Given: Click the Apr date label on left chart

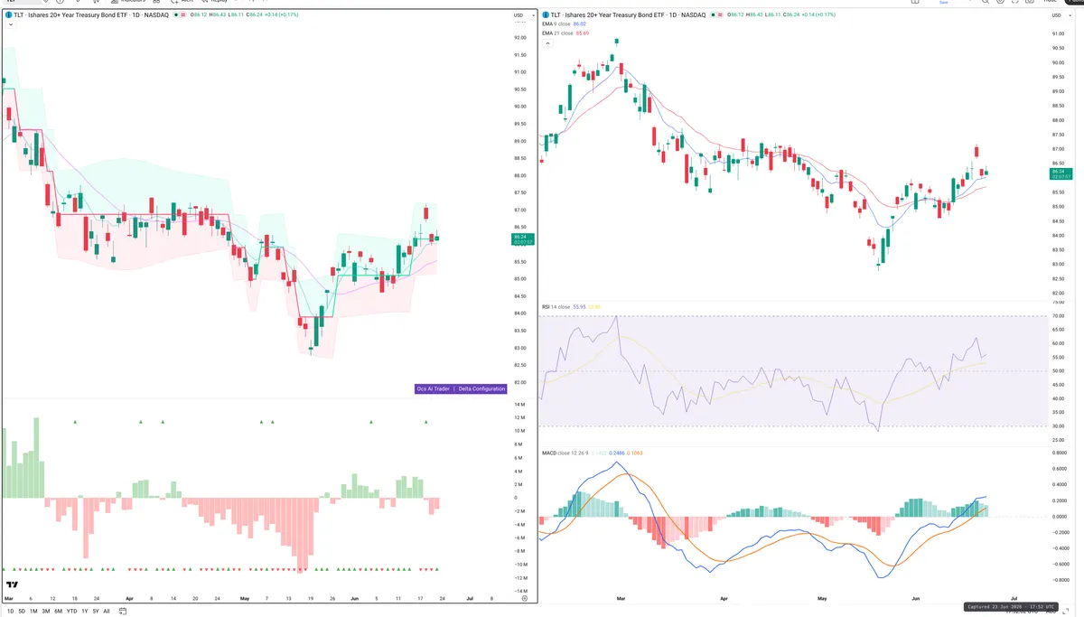Looking at the screenshot, I should click(x=129, y=598).
